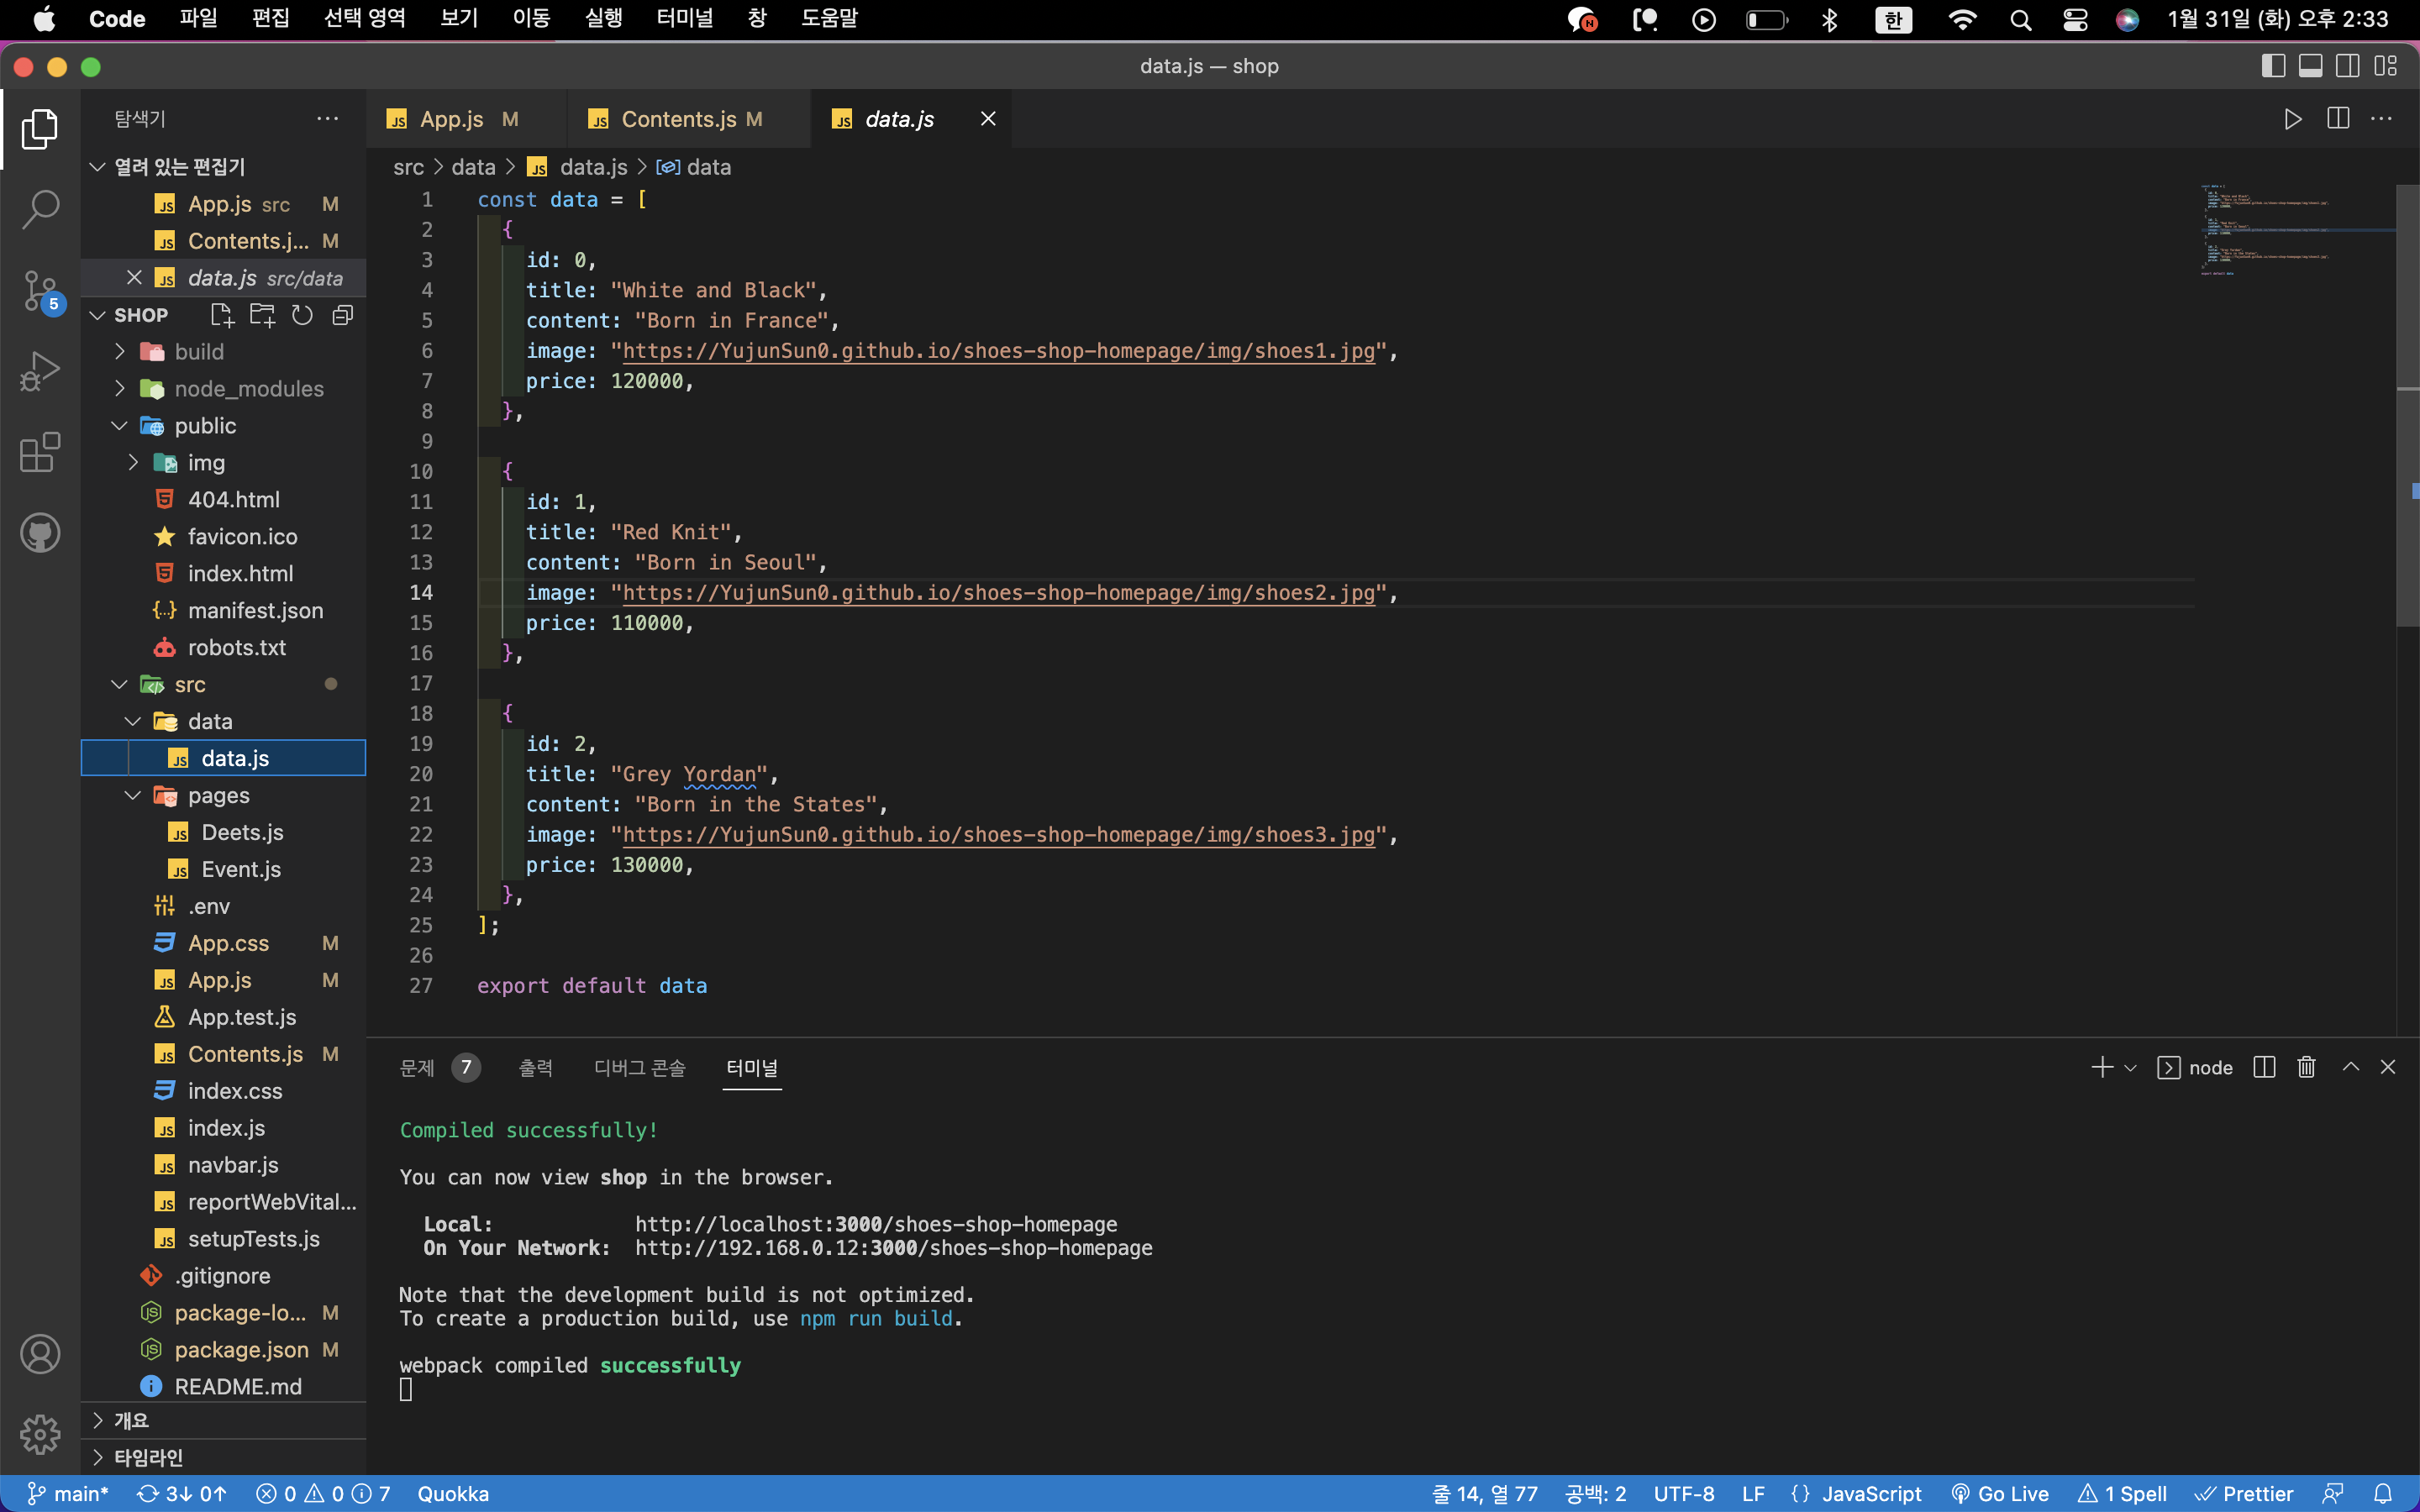This screenshot has height=1512, width=2420.
Task: Open the 터미널 menu in menu bar
Action: tap(685, 18)
